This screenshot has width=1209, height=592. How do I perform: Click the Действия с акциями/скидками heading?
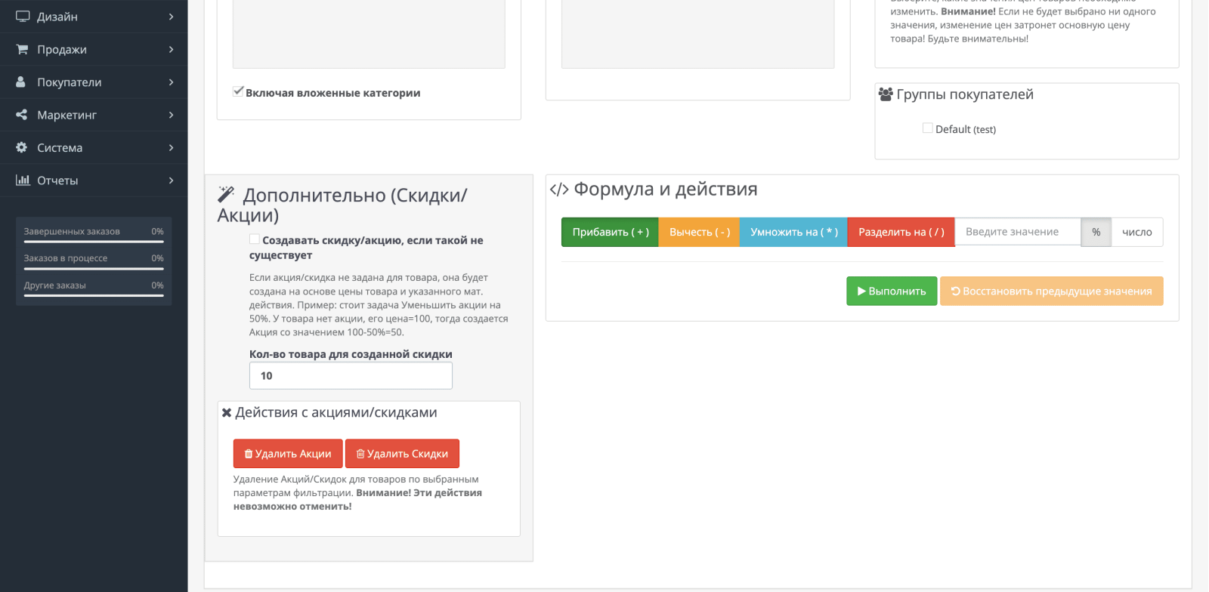pos(336,413)
